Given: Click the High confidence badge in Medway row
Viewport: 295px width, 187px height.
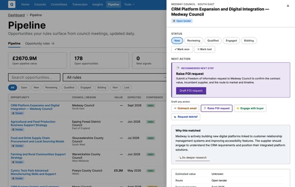Looking at the screenshot, I should point(151,106).
